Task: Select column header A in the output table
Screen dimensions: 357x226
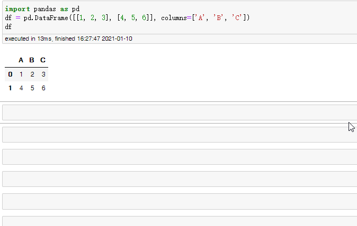Action: click(x=21, y=60)
